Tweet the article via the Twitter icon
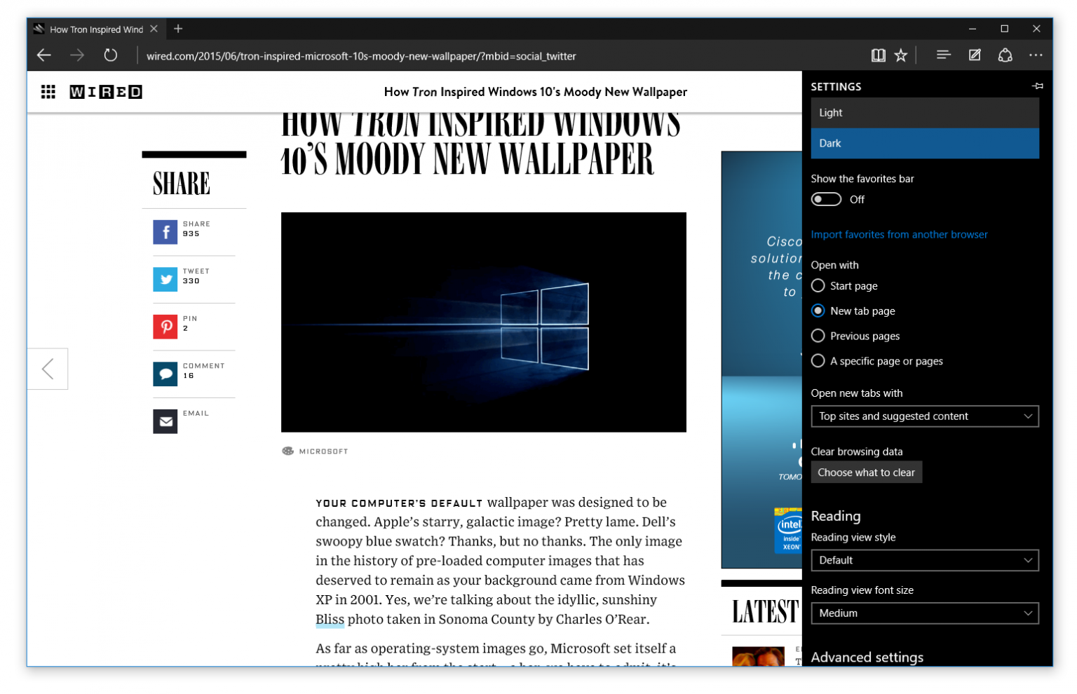Image resolution: width=1077 pixels, height=694 pixels. [165, 279]
